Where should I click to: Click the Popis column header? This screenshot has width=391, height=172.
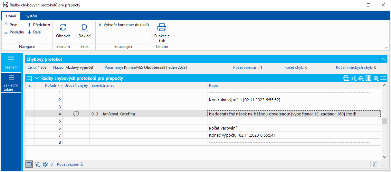[294, 86]
